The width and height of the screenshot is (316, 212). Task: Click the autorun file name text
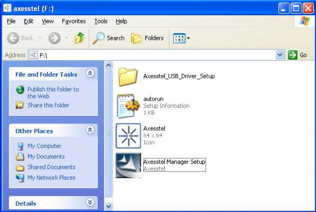[x=153, y=99]
